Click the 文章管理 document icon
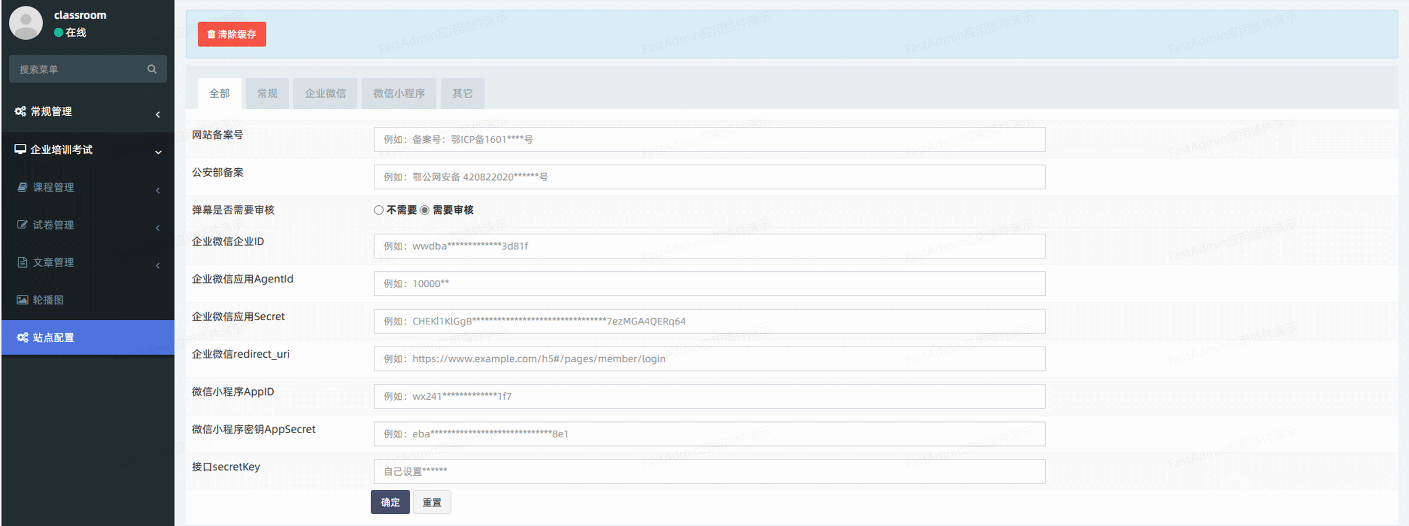The width and height of the screenshot is (1409, 526). tap(22, 262)
